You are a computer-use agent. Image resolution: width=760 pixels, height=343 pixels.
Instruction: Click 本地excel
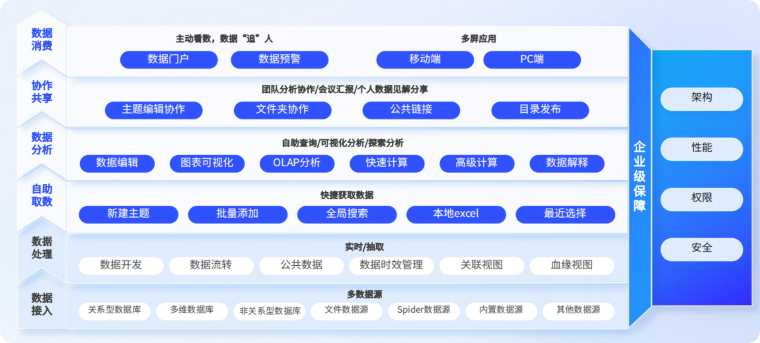click(456, 214)
